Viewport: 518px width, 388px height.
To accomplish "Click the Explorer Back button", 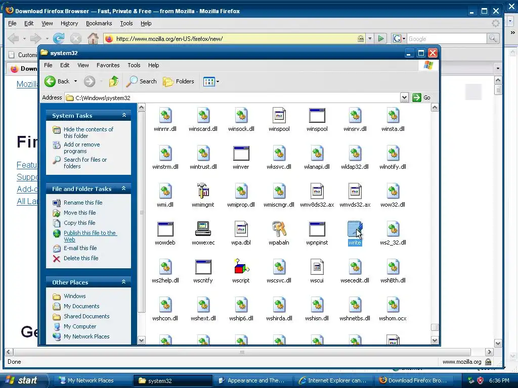I will pos(57,81).
